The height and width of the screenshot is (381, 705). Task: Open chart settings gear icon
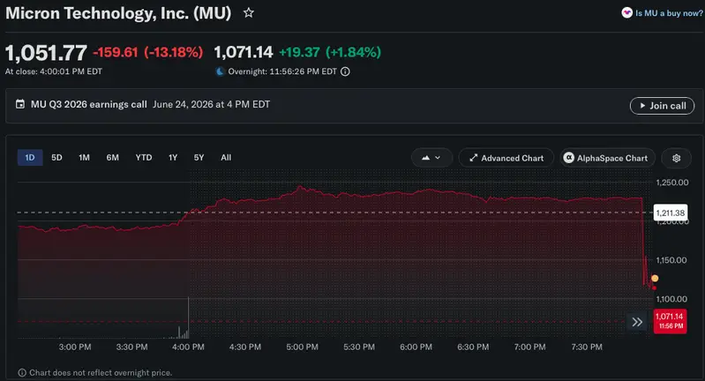click(x=676, y=158)
